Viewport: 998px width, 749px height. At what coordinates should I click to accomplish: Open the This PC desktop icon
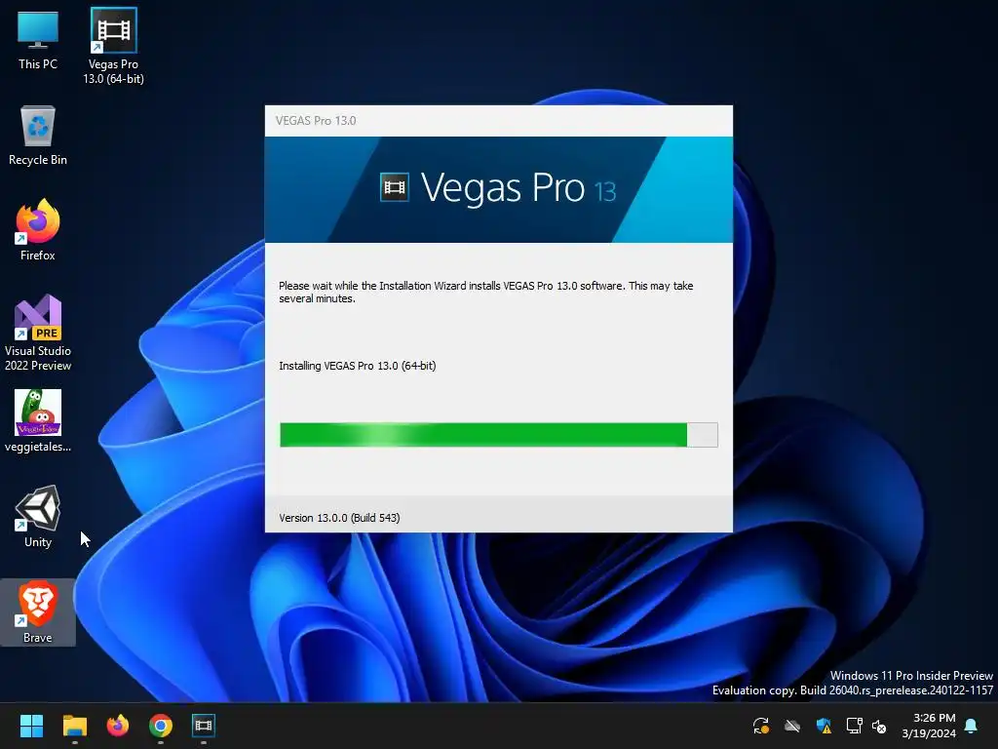[38, 41]
